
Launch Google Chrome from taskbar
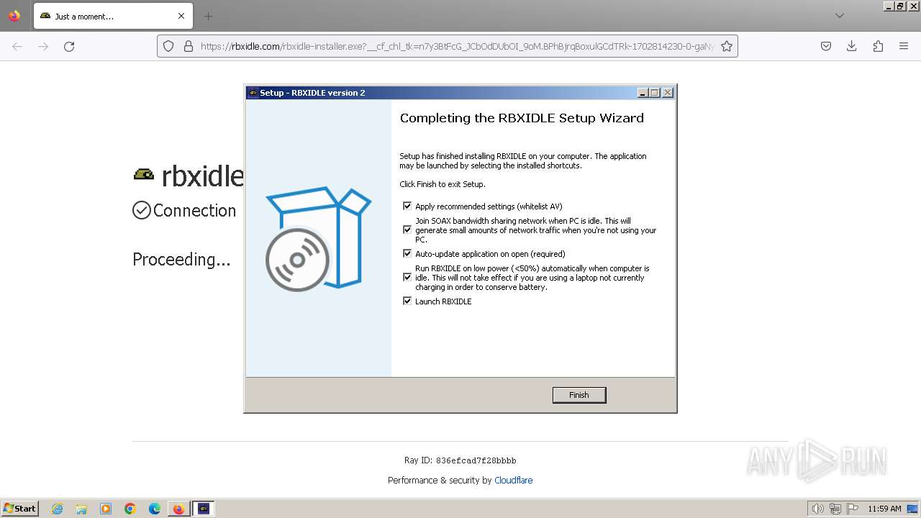[130, 509]
